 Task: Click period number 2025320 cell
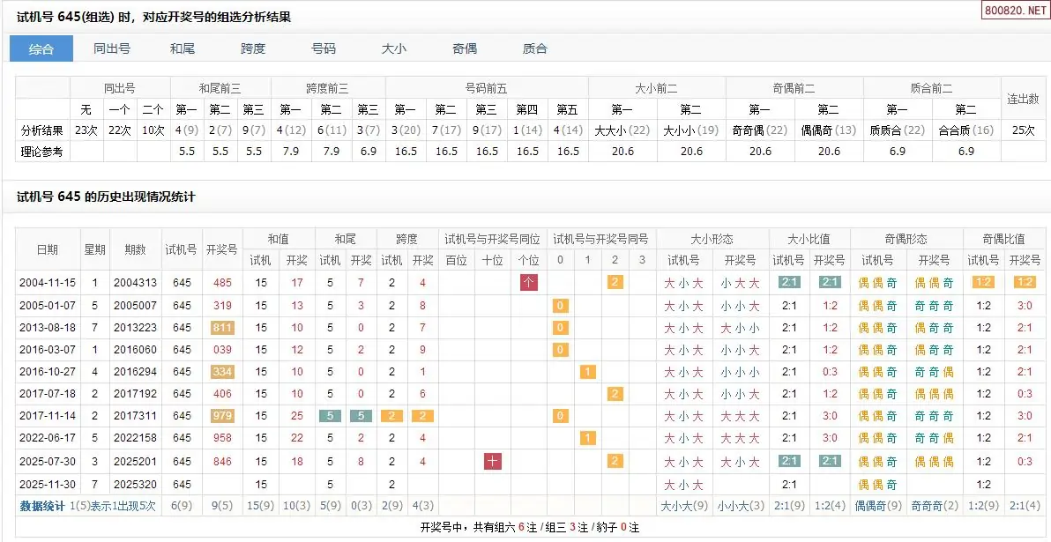click(x=134, y=484)
